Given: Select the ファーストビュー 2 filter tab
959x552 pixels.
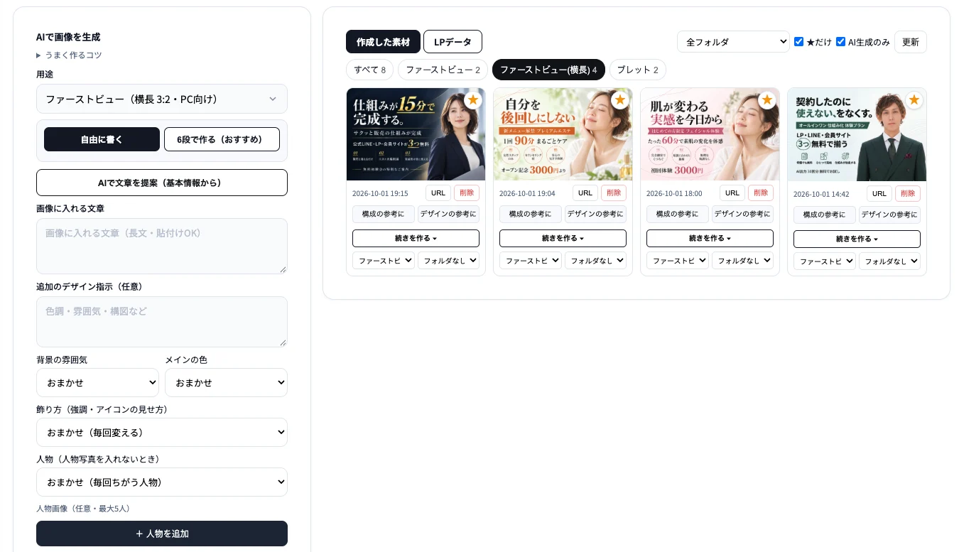Looking at the screenshot, I should (443, 70).
